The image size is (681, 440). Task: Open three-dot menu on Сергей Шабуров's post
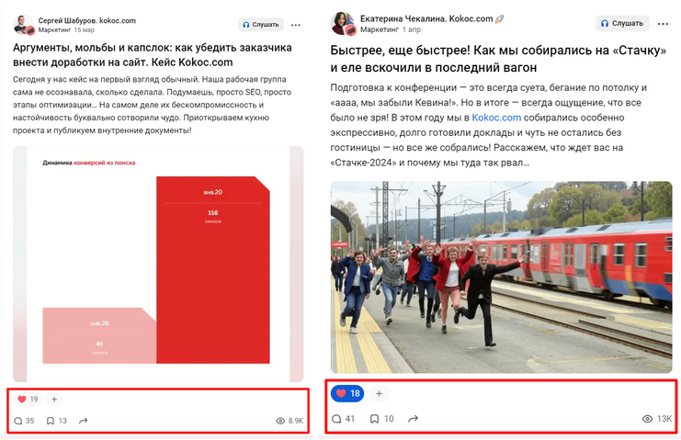[296, 25]
